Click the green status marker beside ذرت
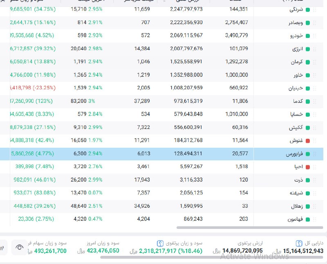This screenshot has width=327, height=264. coord(308,180)
